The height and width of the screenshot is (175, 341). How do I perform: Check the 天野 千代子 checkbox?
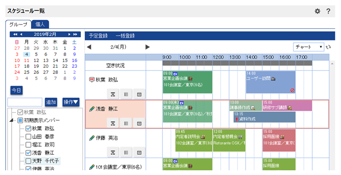tap(28, 161)
